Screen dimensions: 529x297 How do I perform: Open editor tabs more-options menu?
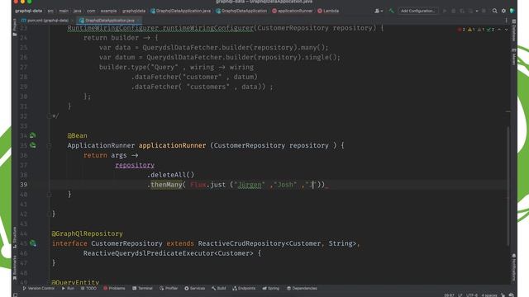coord(506,21)
